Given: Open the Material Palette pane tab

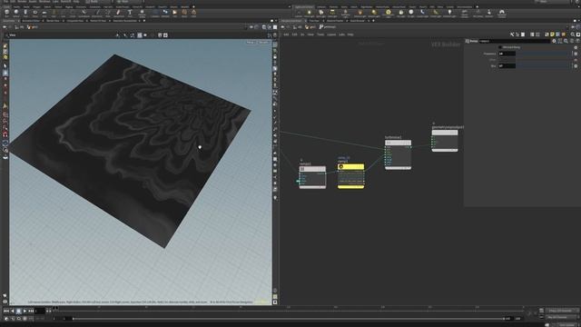Looking at the screenshot, I should tap(335, 21).
